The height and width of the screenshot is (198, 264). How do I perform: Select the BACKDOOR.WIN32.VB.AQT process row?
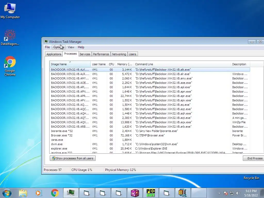[x=150, y=118]
